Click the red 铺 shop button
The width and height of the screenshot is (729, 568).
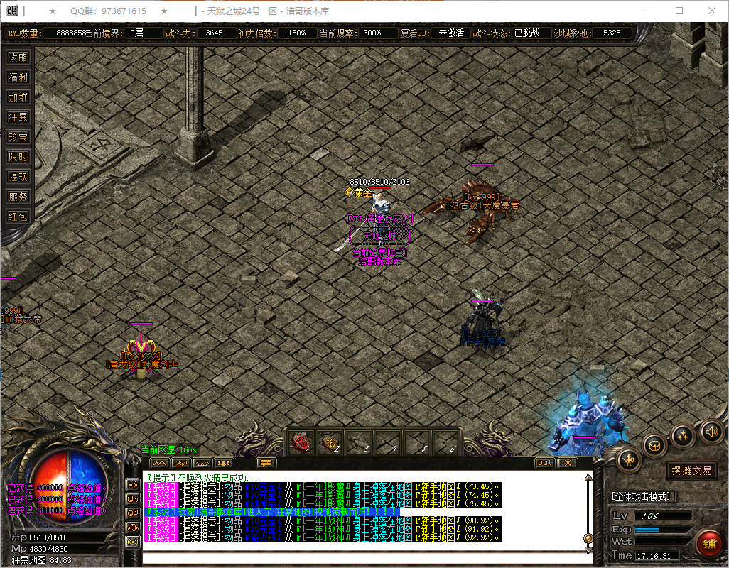coord(708,545)
